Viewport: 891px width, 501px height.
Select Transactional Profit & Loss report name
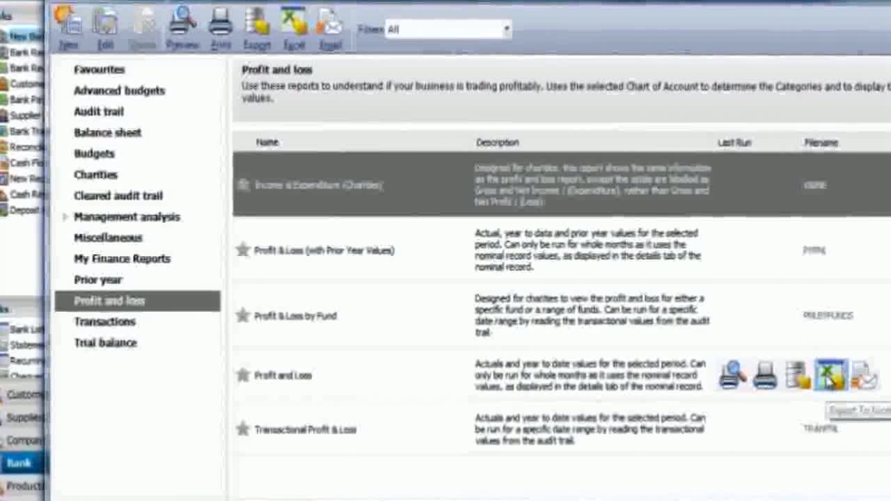click(306, 429)
